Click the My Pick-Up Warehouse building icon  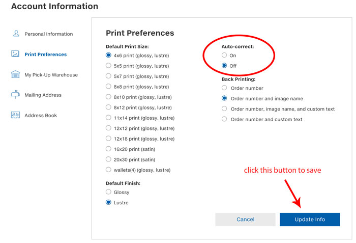tap(15, 74)
